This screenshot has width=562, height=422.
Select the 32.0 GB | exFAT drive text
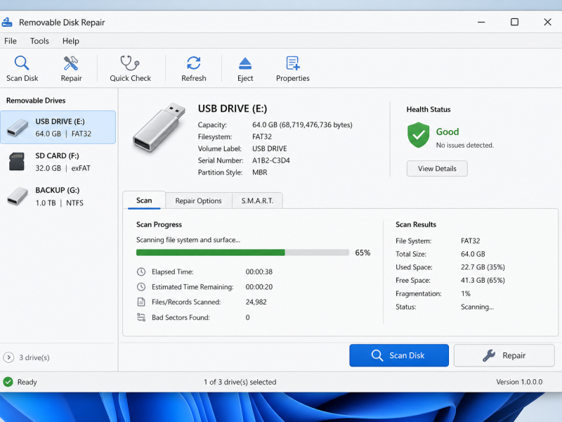coord(63,168)
